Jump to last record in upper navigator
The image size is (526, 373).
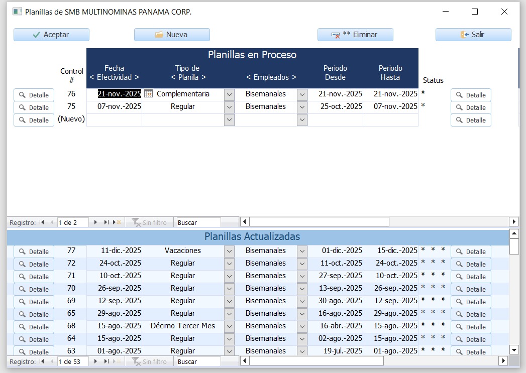tap(107, 222)
